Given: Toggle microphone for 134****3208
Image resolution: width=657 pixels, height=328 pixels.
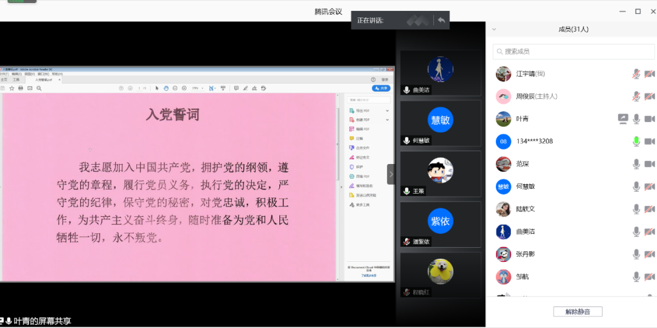Looking at the screenshot, I should (636, 142).
